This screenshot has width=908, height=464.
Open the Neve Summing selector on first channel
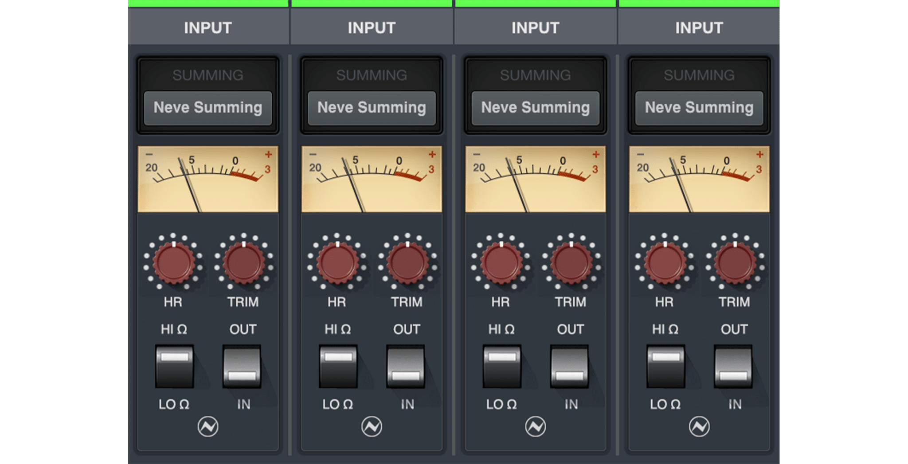point(208,107)
